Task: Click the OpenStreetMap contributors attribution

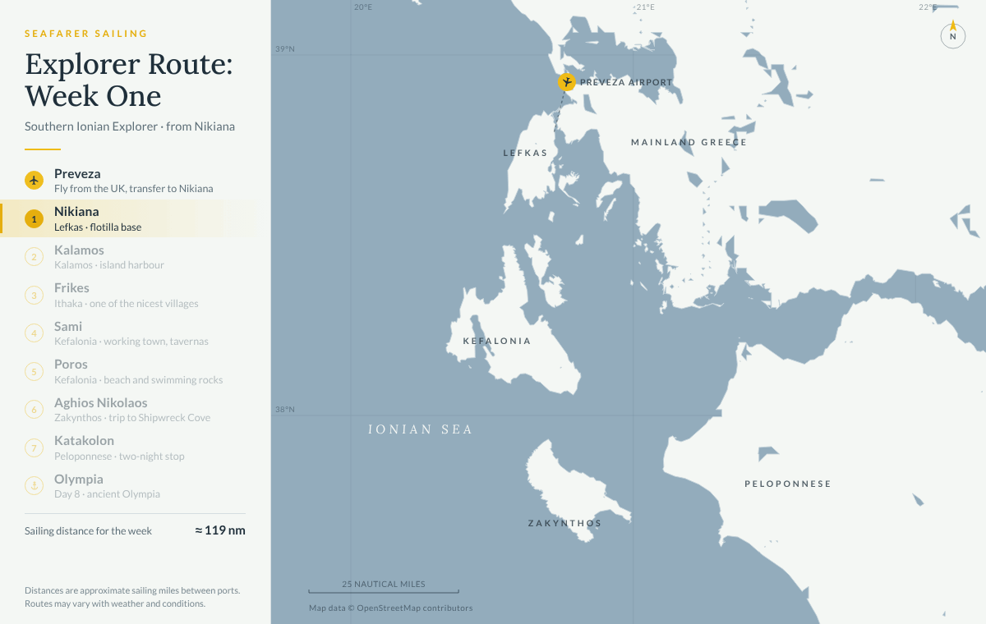Action: [390, 608]
